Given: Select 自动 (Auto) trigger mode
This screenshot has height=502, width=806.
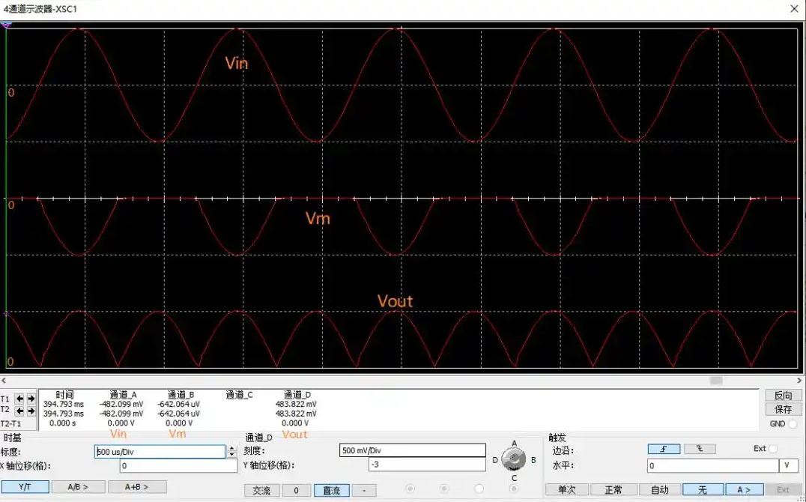Looking at the screenshot, I should point(660,489).
